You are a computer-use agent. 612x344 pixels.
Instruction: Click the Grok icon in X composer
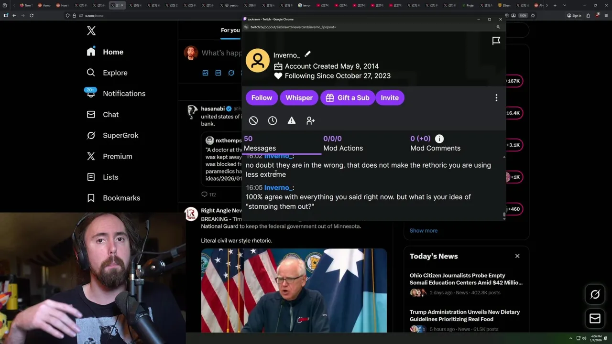(x=231, y=73)
